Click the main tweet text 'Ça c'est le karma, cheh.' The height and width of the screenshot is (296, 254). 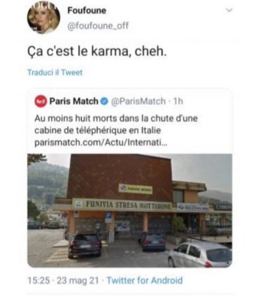[97, 51]
